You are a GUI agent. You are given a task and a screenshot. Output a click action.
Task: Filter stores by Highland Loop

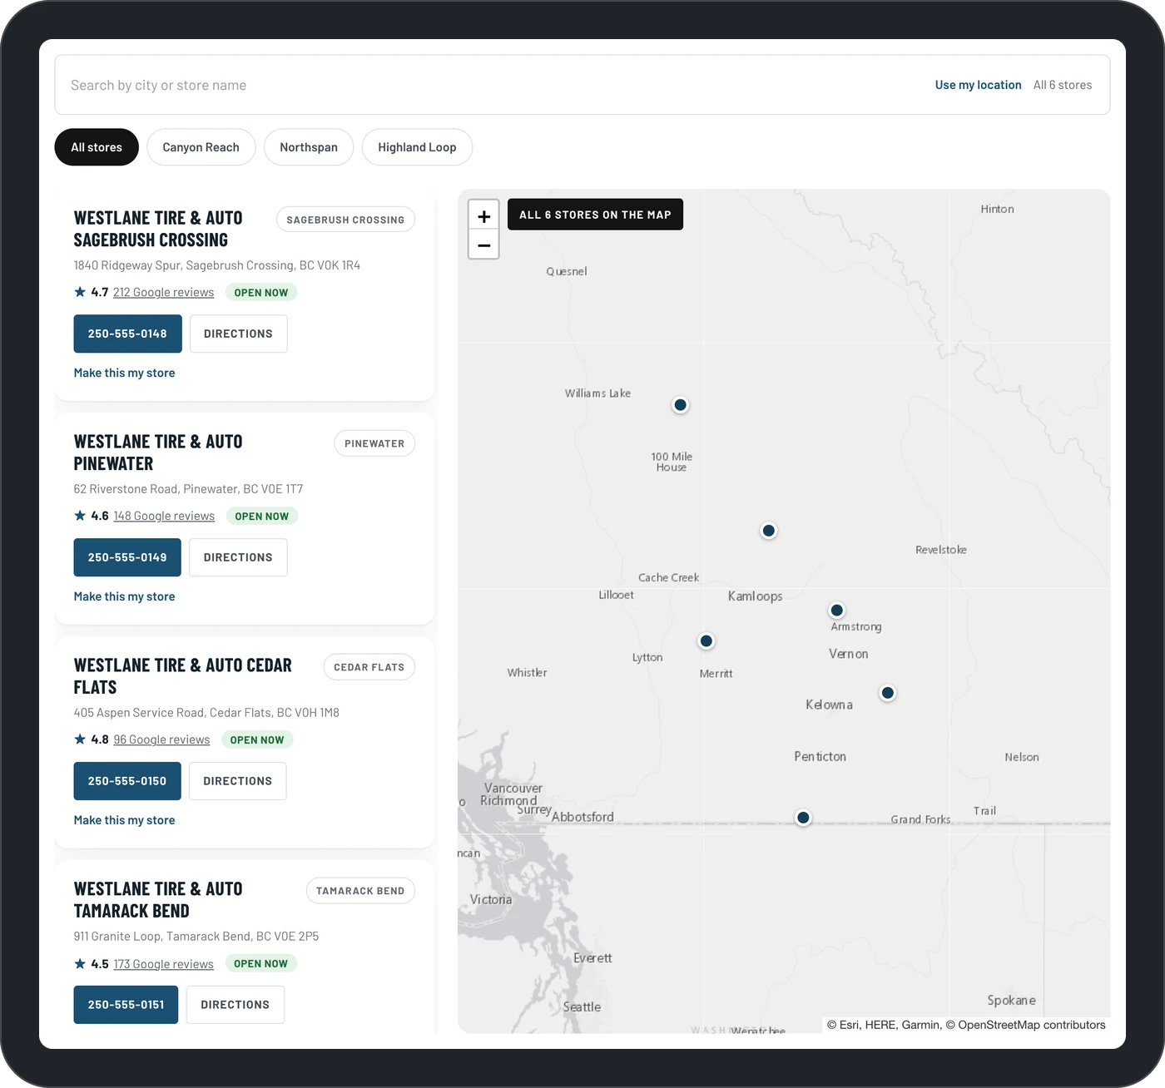point(417,147)
